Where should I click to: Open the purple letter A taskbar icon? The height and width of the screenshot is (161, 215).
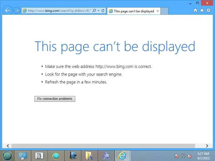click(x=106, y=156)
